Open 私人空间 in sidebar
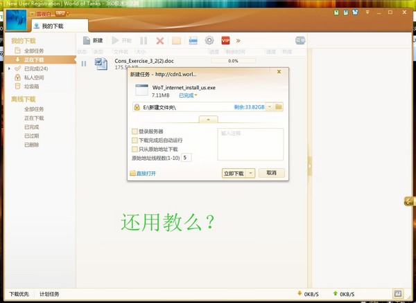 tap(34, 77)
